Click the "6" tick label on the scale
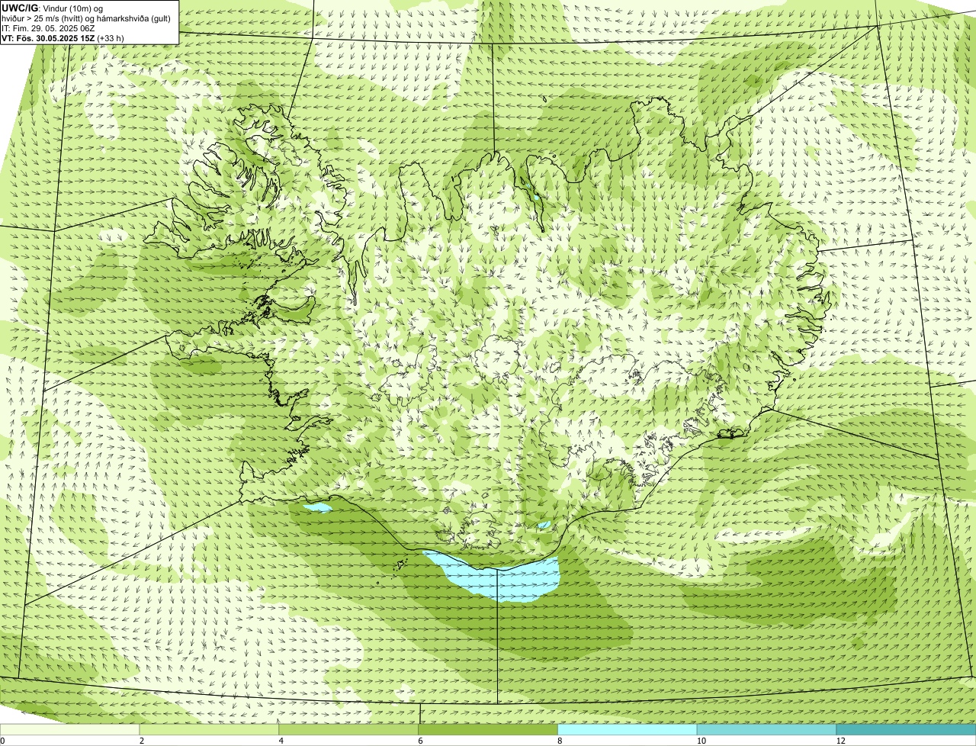The height and width of the screenshot is (746, 976). [x=419, y=741]
